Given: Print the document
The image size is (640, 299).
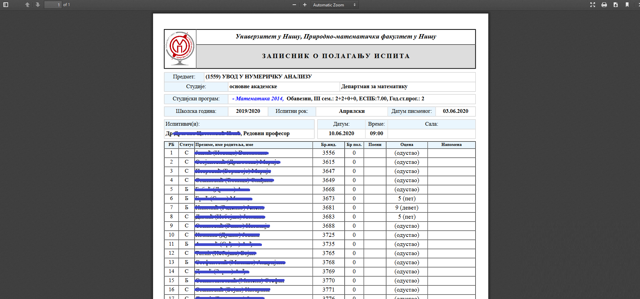Looking at the screenshot, I should [x=604, y=5].
